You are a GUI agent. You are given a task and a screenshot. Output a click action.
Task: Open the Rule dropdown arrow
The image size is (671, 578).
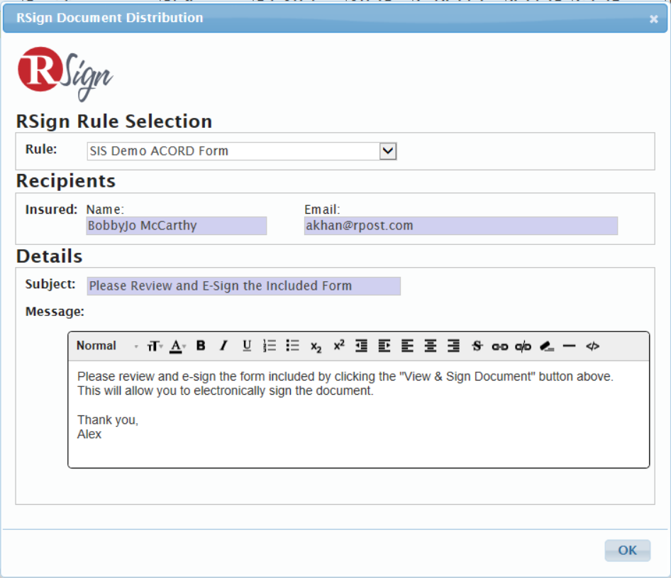coord(388,151)
